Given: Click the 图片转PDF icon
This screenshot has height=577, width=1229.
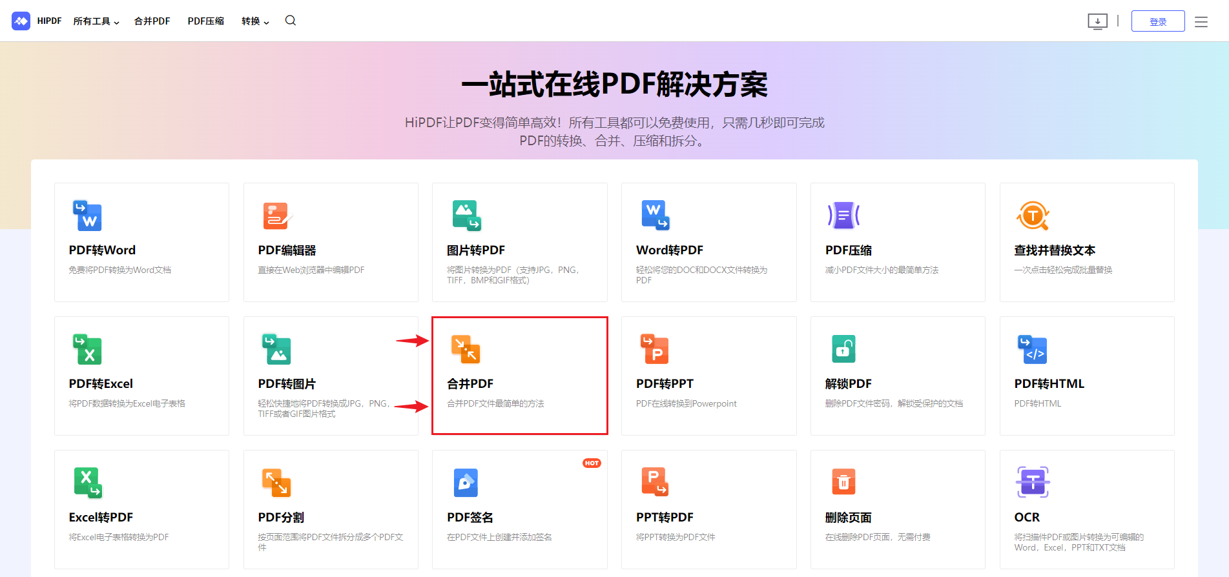Looking at the screenshot, I should tap(466, 216).
